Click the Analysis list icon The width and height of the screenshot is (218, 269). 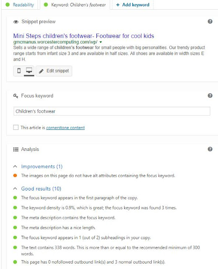click(x=16, y=150)
